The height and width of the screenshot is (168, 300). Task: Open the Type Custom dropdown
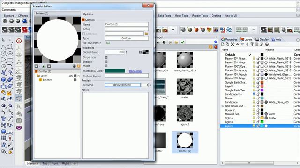(x=127, y=38)
